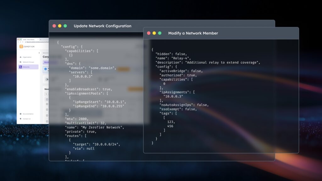This screenshot has width=322, height=181.
Task: Click the Contact Us icon at sidebar bottom
Action: (x=20, y=118)
